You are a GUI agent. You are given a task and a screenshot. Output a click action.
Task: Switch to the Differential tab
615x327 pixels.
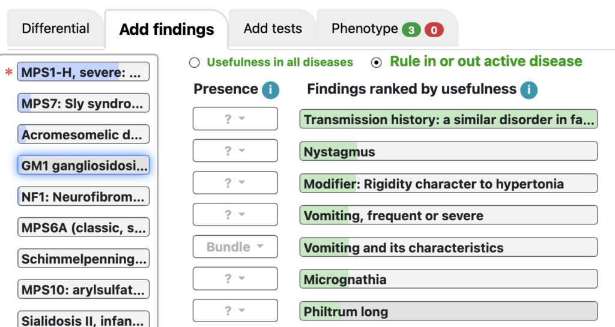click(55, 29)
